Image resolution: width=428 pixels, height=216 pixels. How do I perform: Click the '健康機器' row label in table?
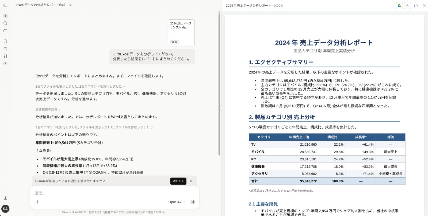pos(258,166)
